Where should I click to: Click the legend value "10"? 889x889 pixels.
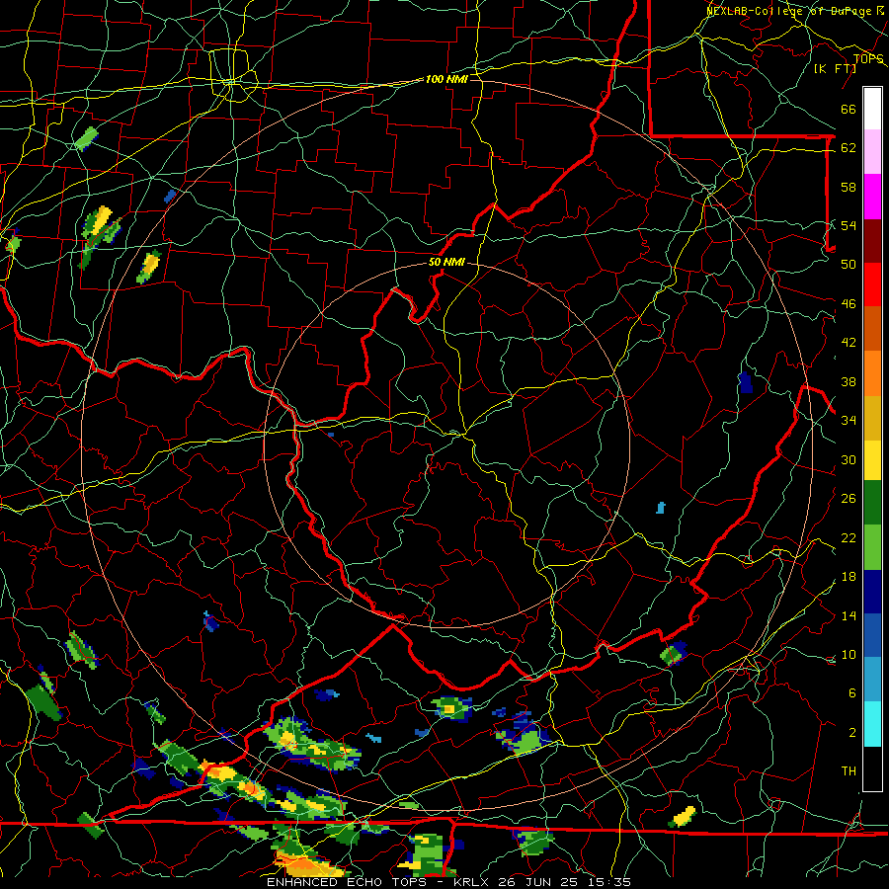pyautogui.click(x=849, y=654)
